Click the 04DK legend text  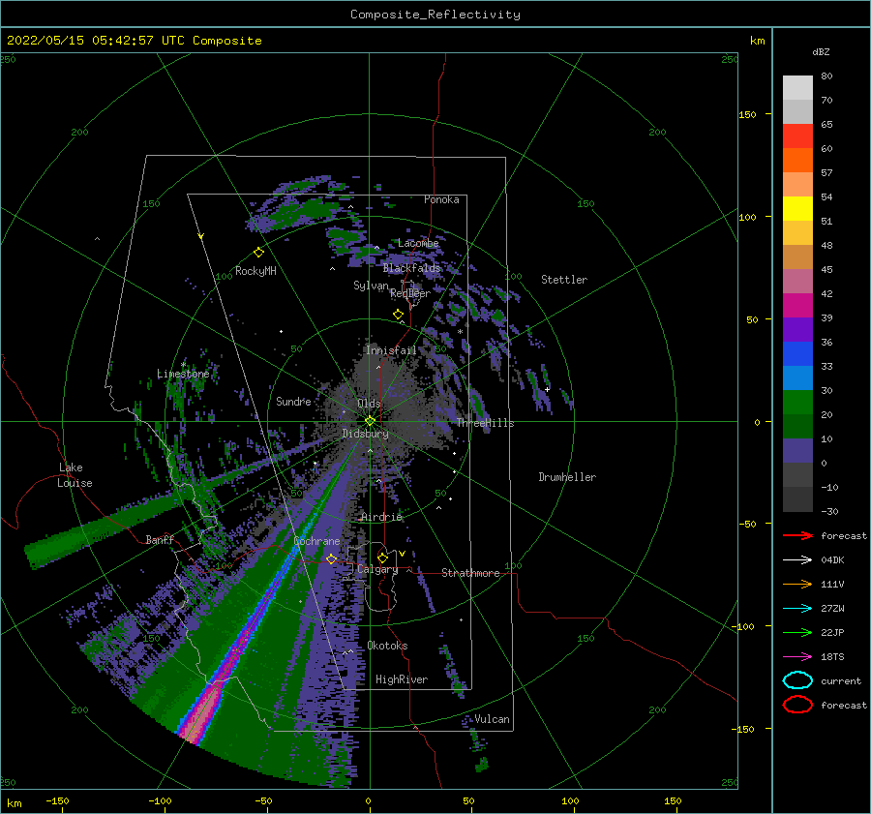tap(832, 559)
